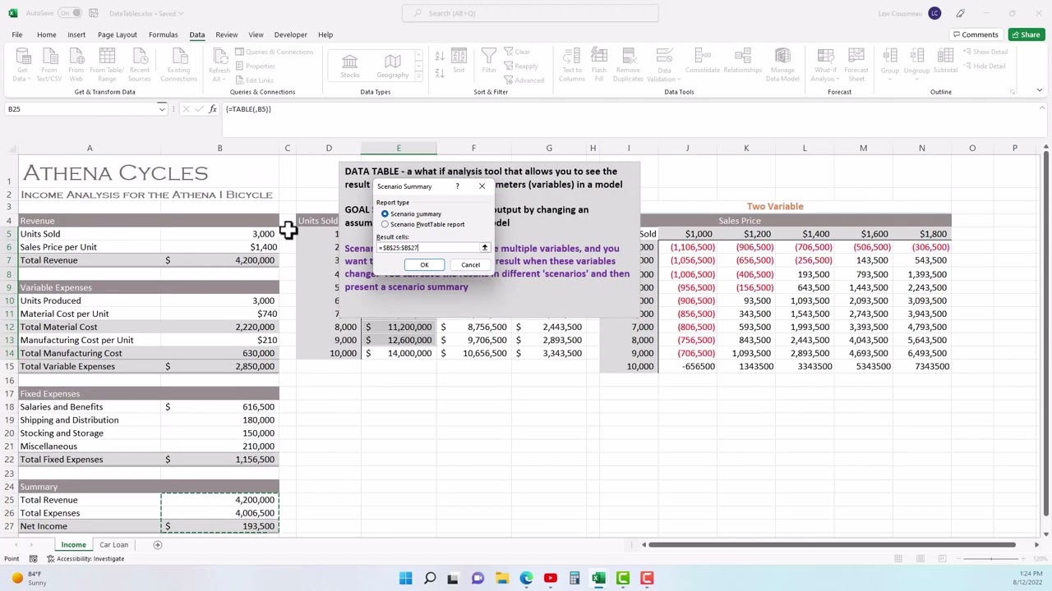
Task: Open the Page Layout ribbon tab
Action: click(x=118, y=34)
